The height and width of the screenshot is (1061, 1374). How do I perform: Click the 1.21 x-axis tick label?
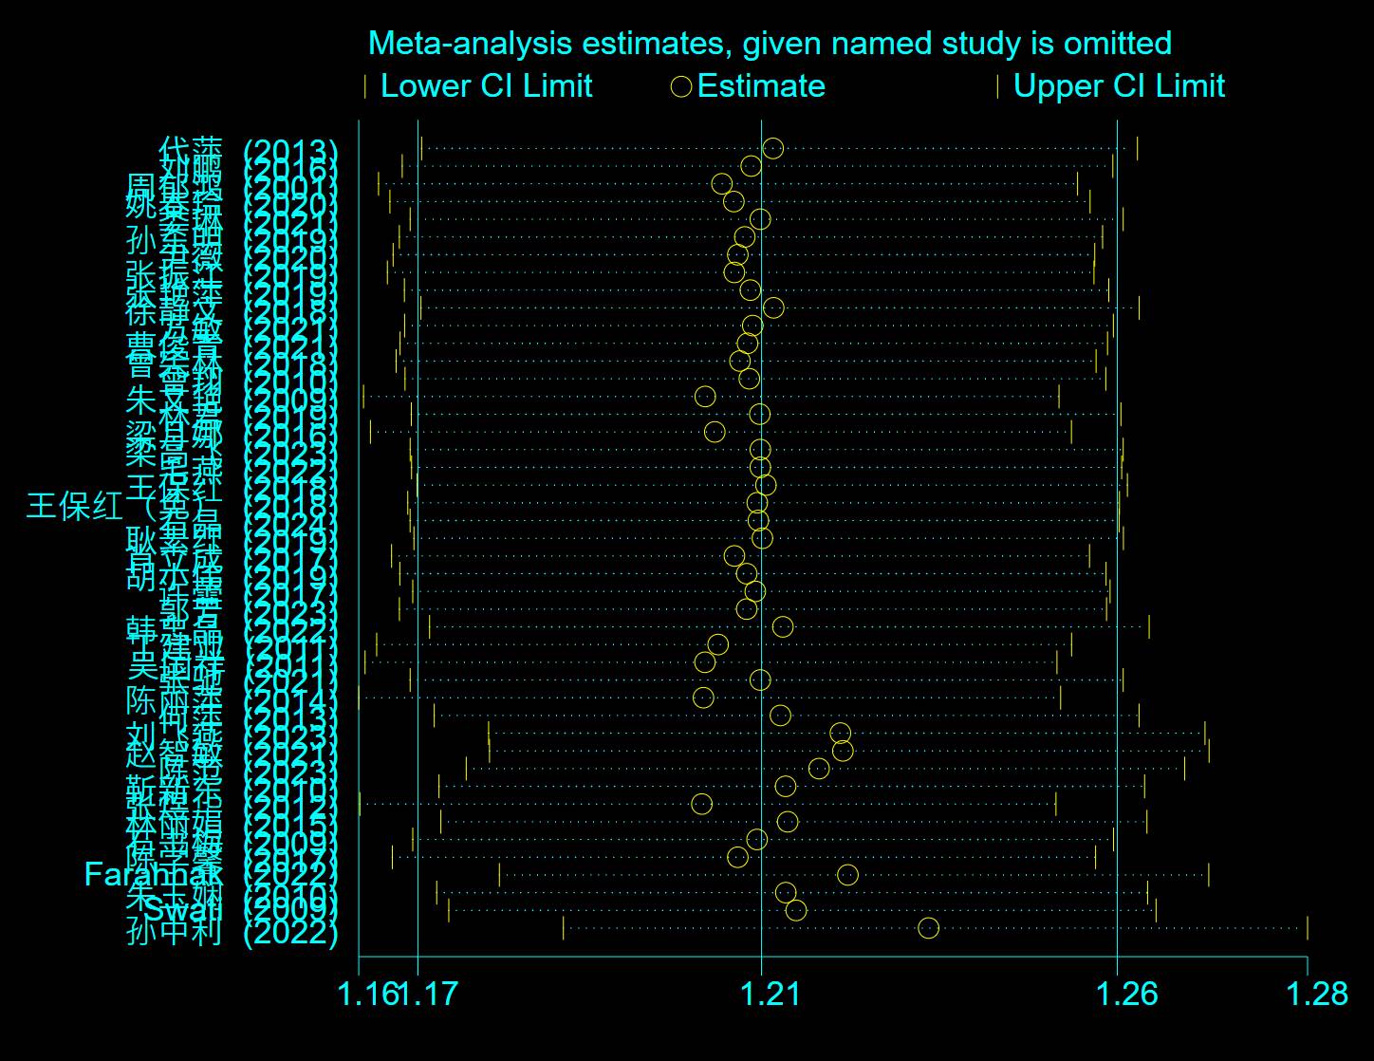(x=770, y=994)
